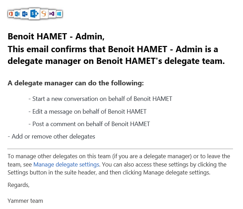Image resolution: width=243 pixels, height=209 pixels.
Task: Click the "Regards," closing text
Action: point(19,185)
